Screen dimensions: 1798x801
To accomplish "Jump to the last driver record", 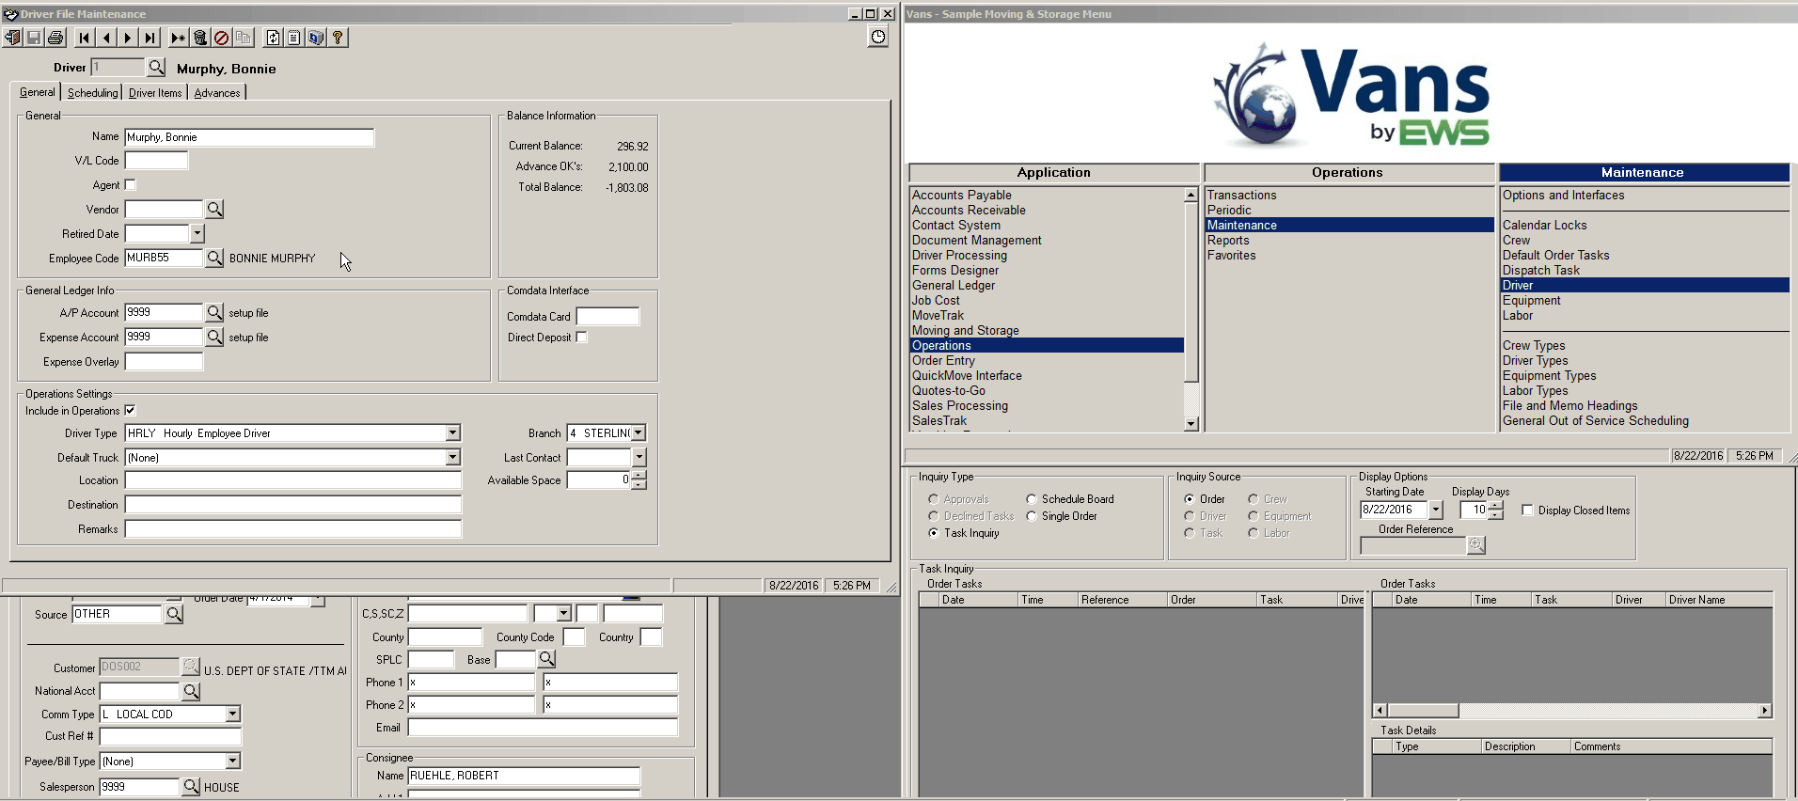I will (x=150, y=38).
